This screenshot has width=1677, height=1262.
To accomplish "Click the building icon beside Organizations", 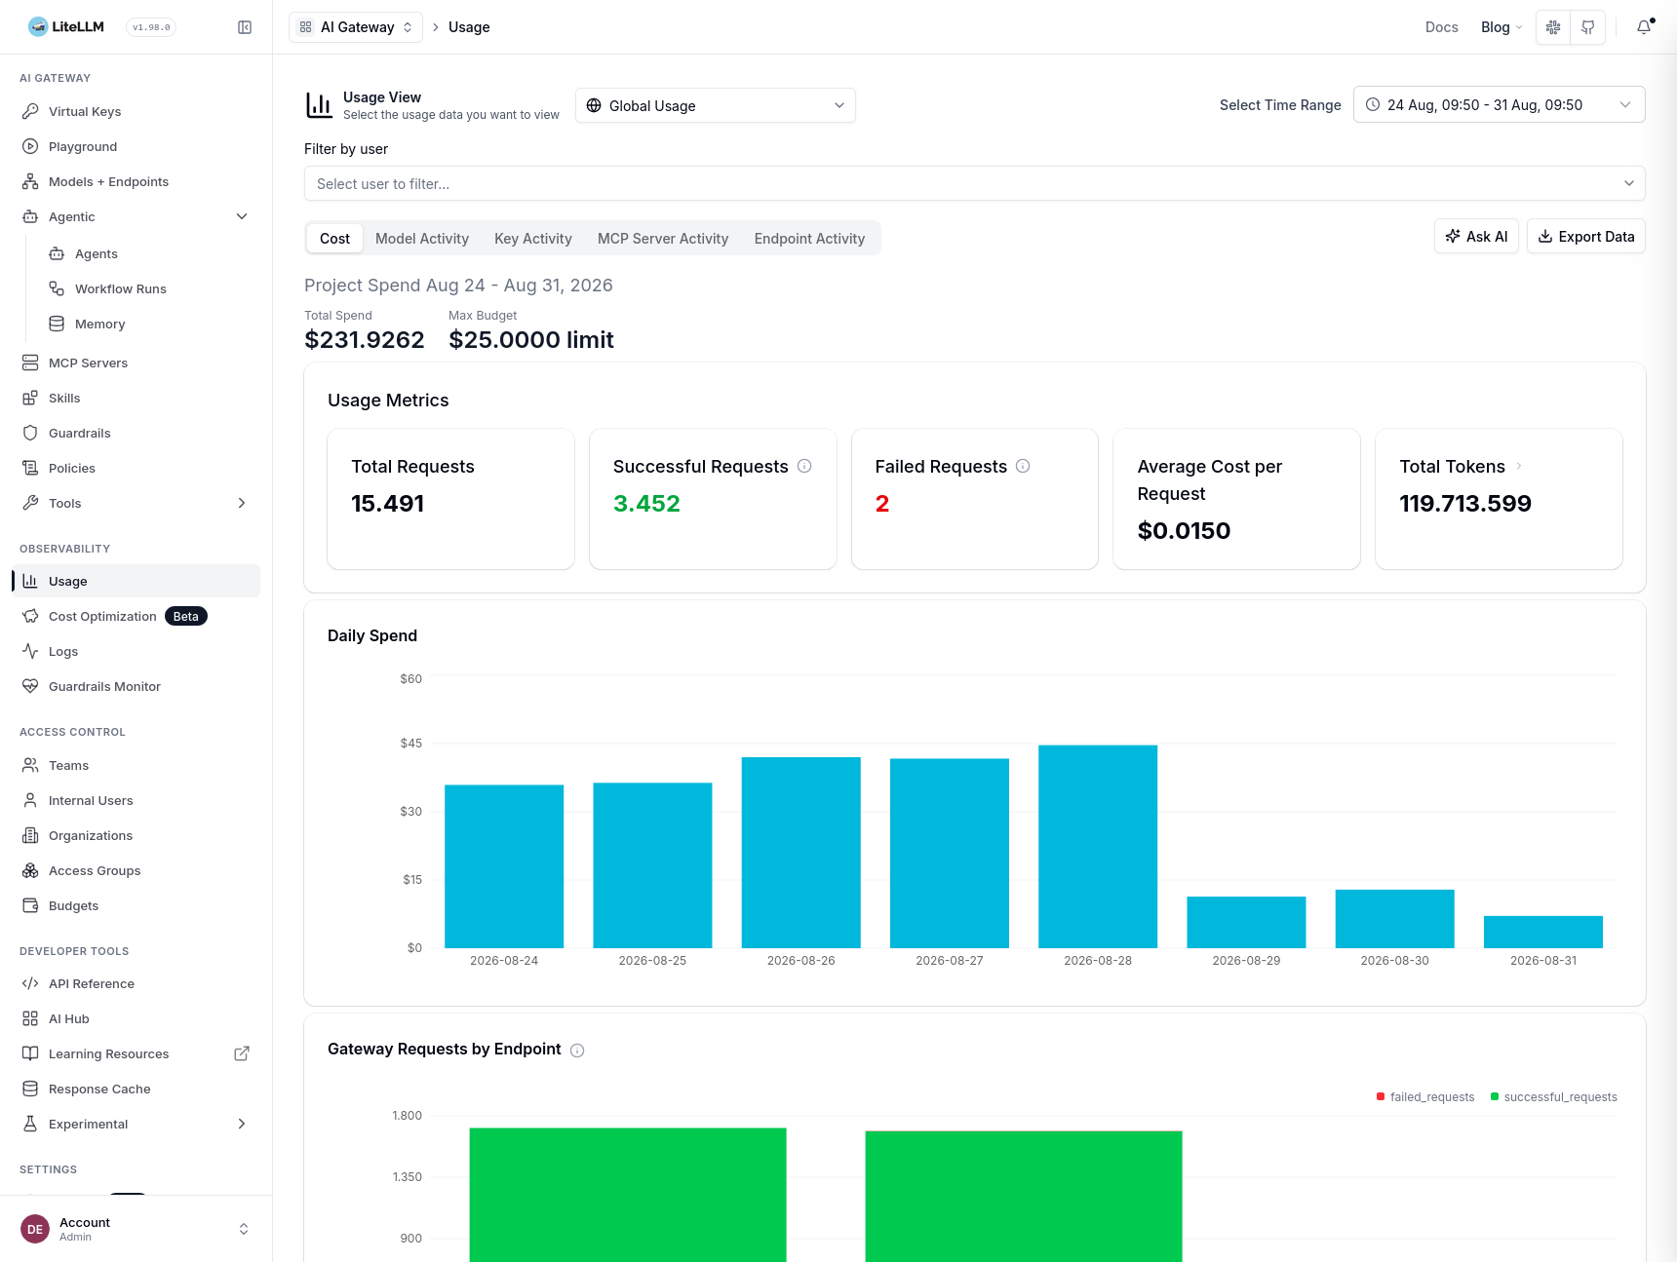I will [30, 835].
